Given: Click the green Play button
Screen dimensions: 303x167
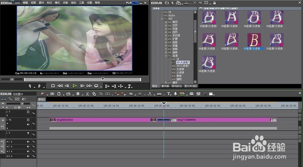Looking at the screenshot, I should click(75, 86).
